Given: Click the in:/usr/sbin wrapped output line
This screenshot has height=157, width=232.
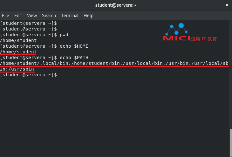Looking at the screenshot, I should coord(17,69).
